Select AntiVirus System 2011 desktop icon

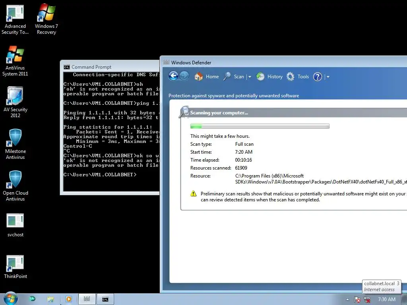pos(15,61)
